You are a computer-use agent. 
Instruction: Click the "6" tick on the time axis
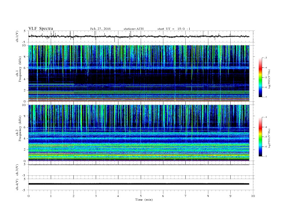pos(163,196)
